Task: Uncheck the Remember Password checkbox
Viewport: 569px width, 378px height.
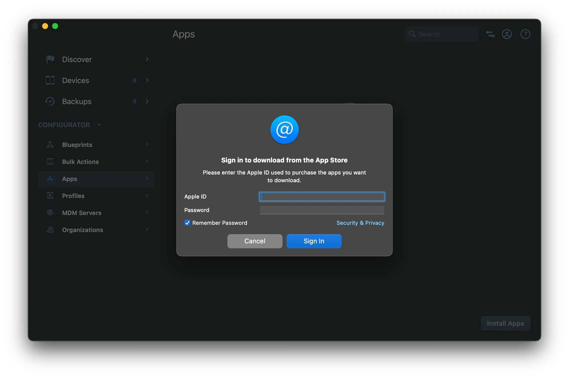Action: click(187, 223)
